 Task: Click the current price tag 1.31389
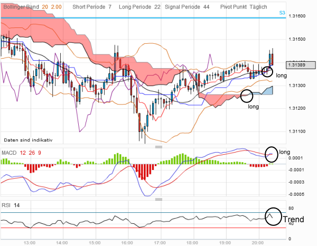point(301,65)
